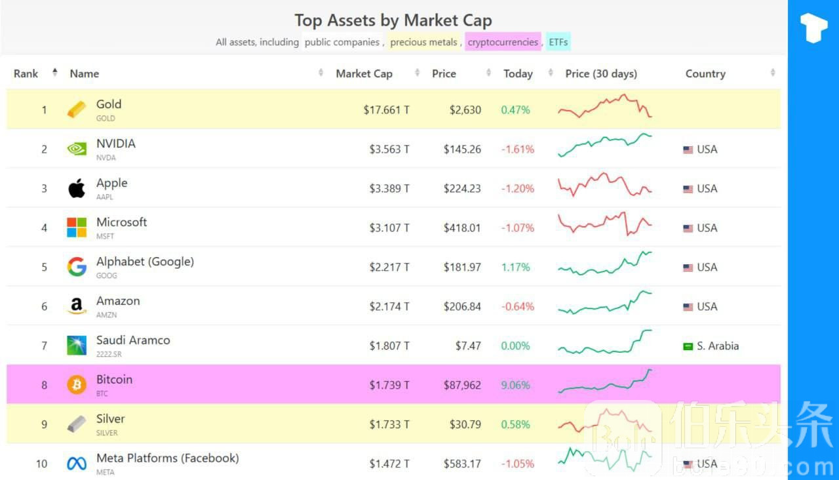Sort by Country using its sort arrows
The width and height of the screenshot is (839, 480).
tap(773, 73)
